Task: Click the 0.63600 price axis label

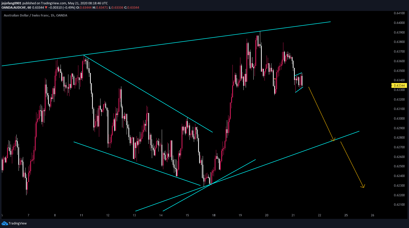Action: 399,61
